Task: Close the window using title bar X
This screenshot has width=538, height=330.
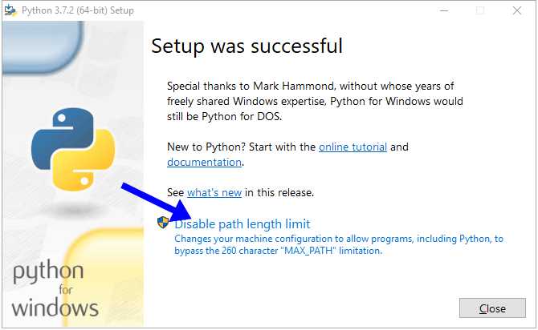Action: (x=517, y=10)
